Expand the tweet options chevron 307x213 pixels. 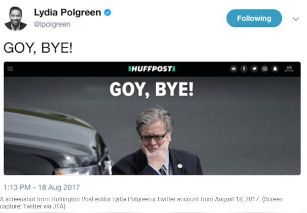click(296, 19)
